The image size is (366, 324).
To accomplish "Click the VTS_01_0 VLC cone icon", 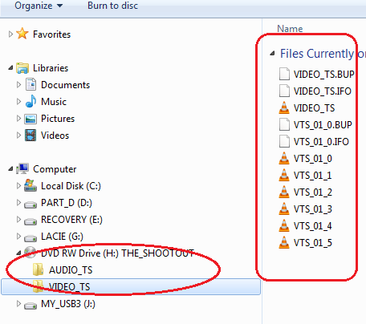I will (x=284, y=158).
